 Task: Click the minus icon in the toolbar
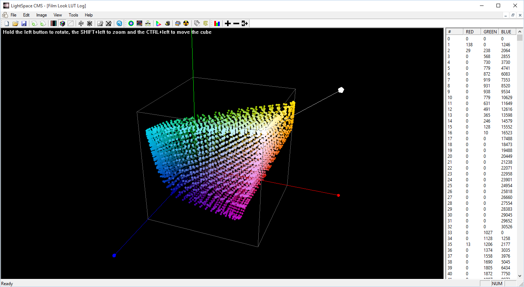point(236,23)
